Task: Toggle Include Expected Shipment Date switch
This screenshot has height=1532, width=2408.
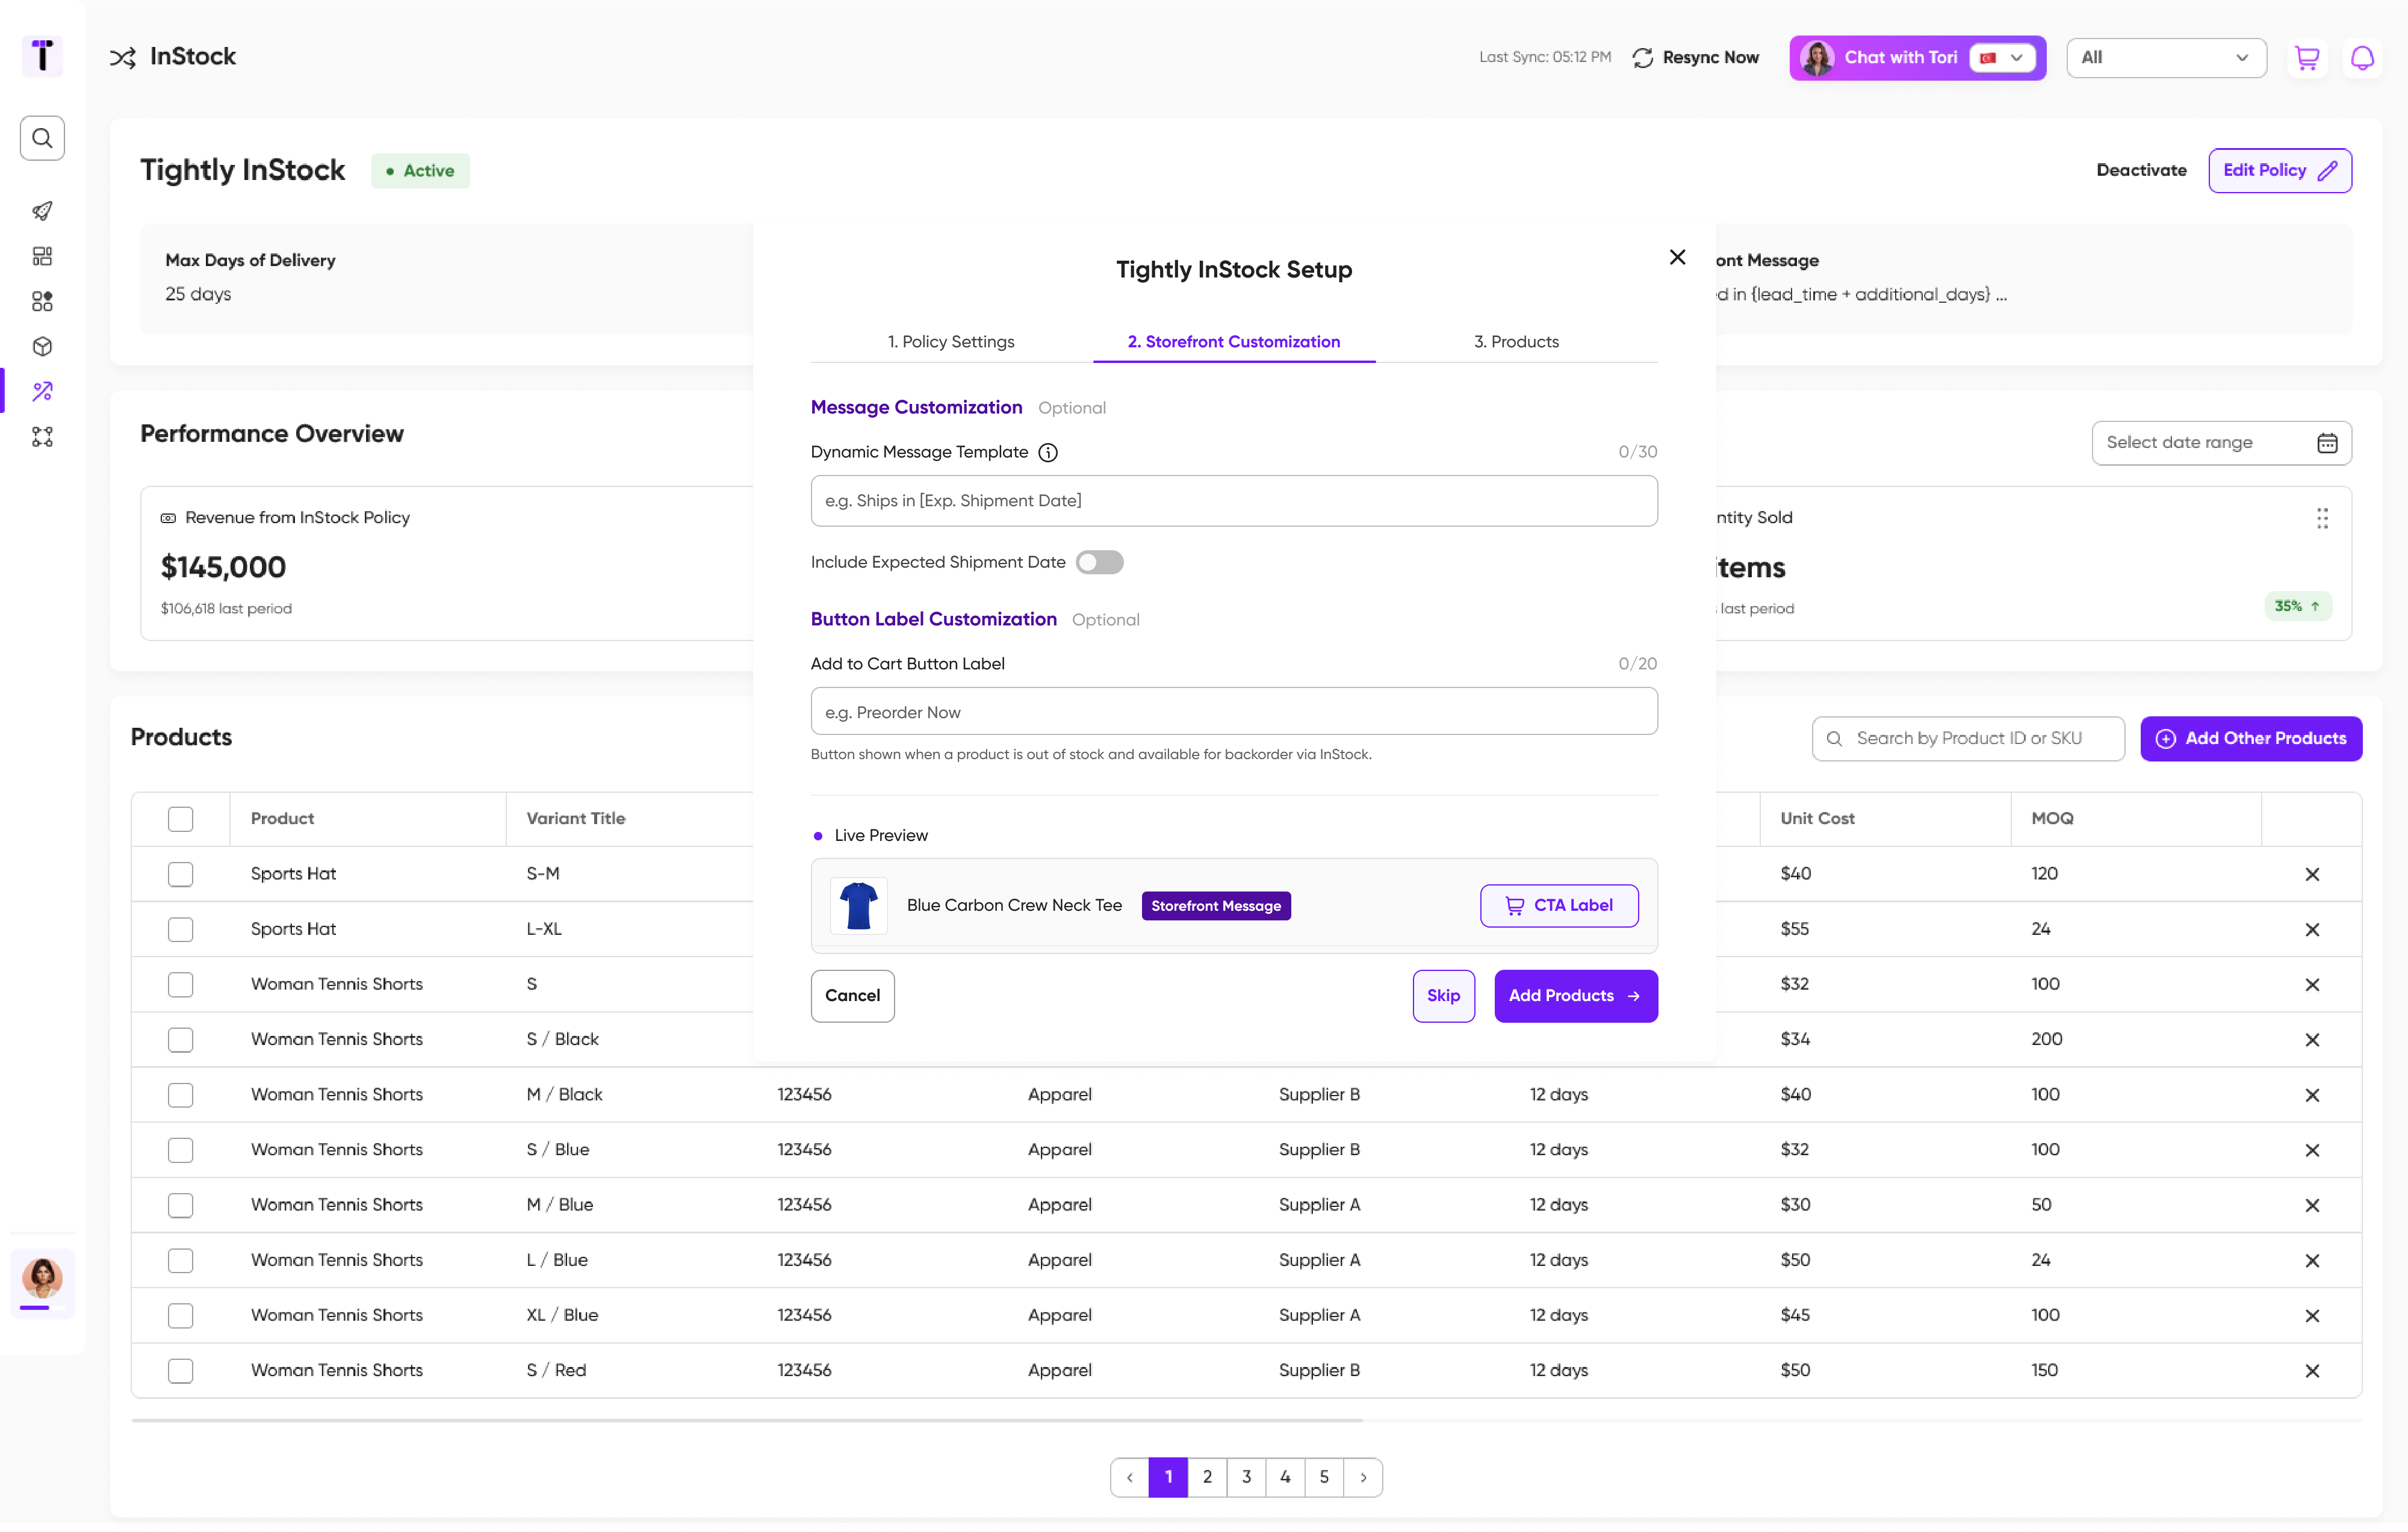Action: (x=1099, y=562)
